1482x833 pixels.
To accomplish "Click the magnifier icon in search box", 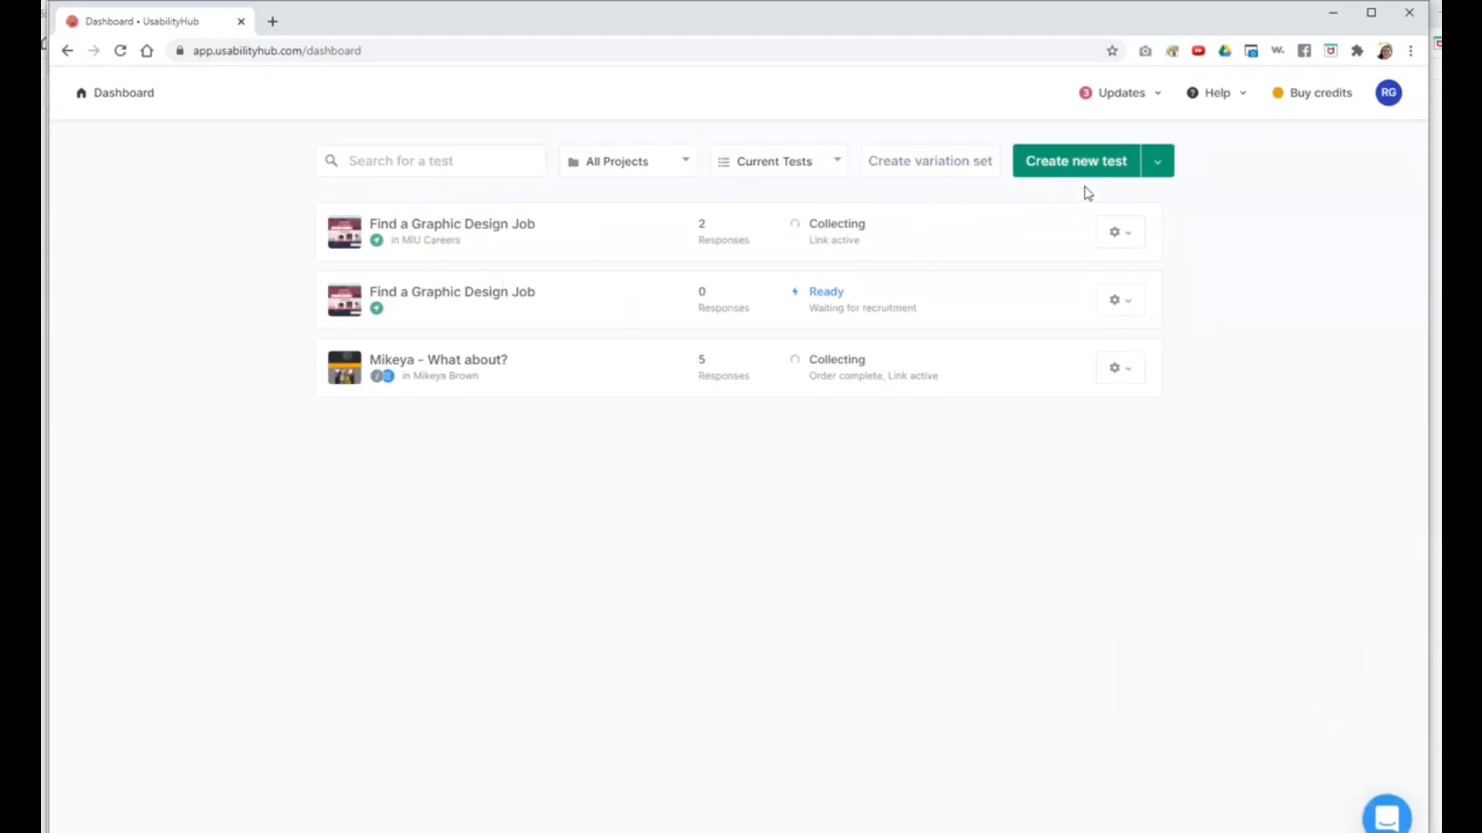I will click(331, 160).
